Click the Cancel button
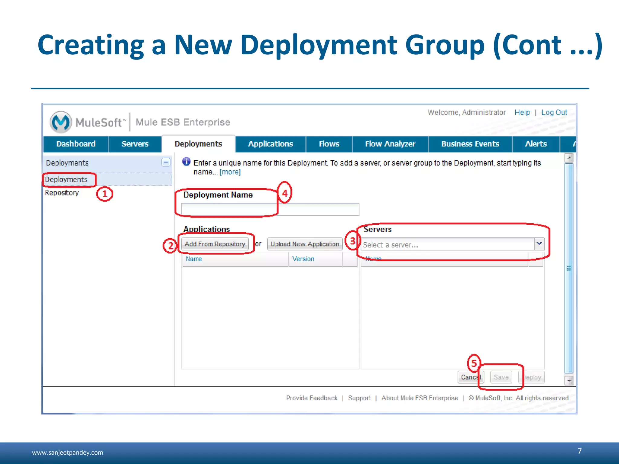 pos(471,377)
